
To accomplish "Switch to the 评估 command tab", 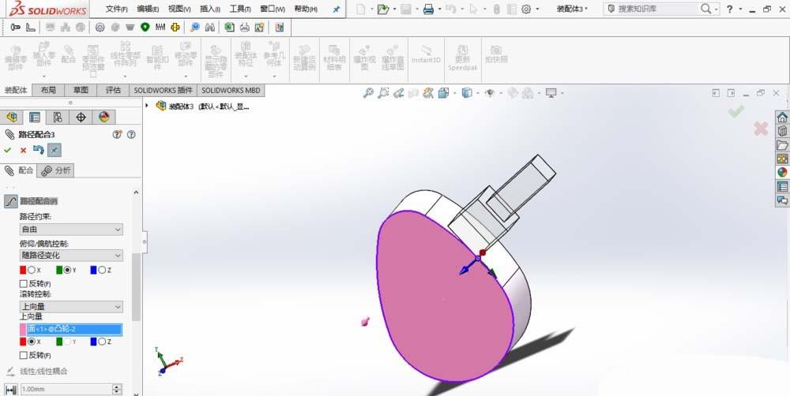I will click(x=113, y=90).
